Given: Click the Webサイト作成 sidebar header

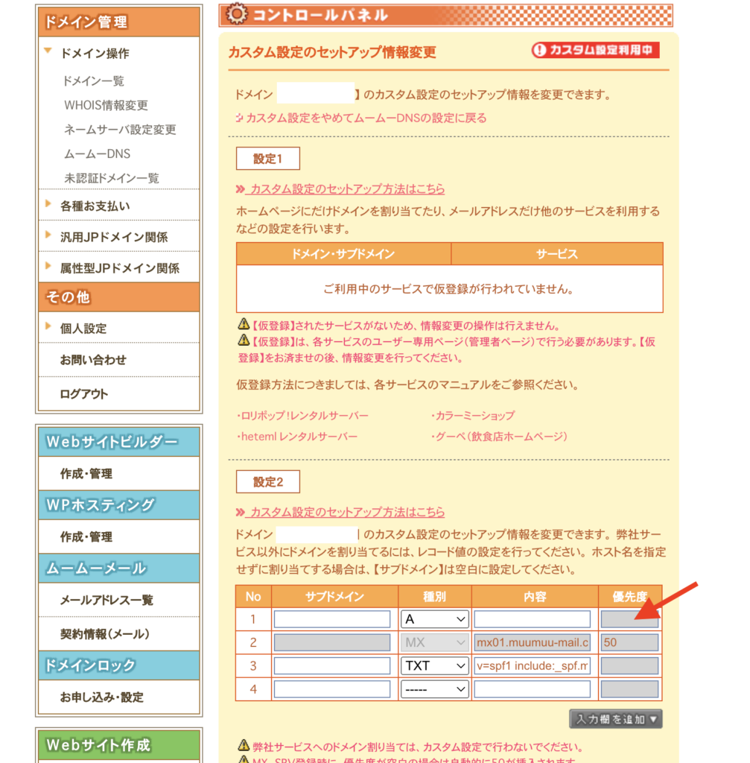Looking at the screenshot, I should 118,745.
